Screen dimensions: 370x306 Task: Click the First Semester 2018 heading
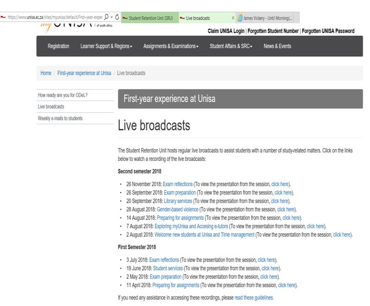(137, 247)
